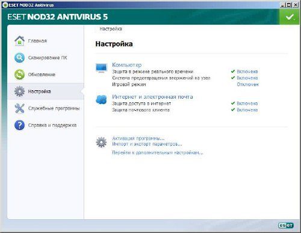Open Перейти к дополнительным настройкам link

158,153
